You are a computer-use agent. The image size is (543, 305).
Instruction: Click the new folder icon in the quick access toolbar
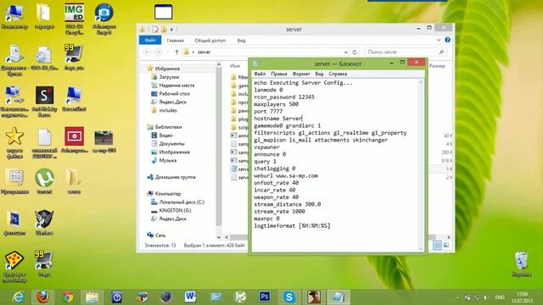pyautogui.click(x=164, y=30)
